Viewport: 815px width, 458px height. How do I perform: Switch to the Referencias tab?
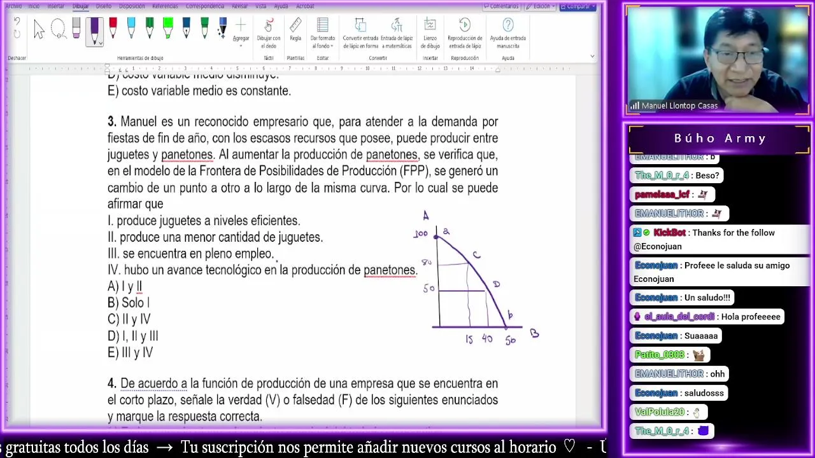(165, 6)
